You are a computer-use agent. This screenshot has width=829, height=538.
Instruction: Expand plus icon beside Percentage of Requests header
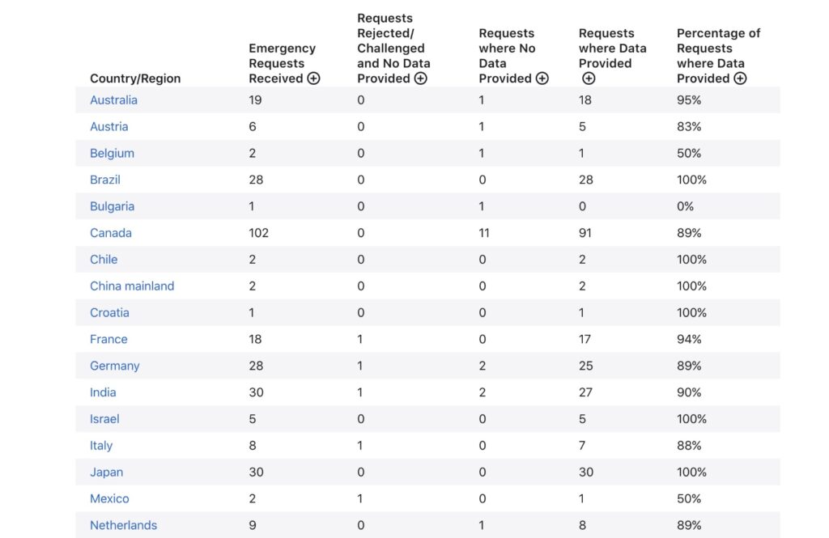(x=740, y=78)
